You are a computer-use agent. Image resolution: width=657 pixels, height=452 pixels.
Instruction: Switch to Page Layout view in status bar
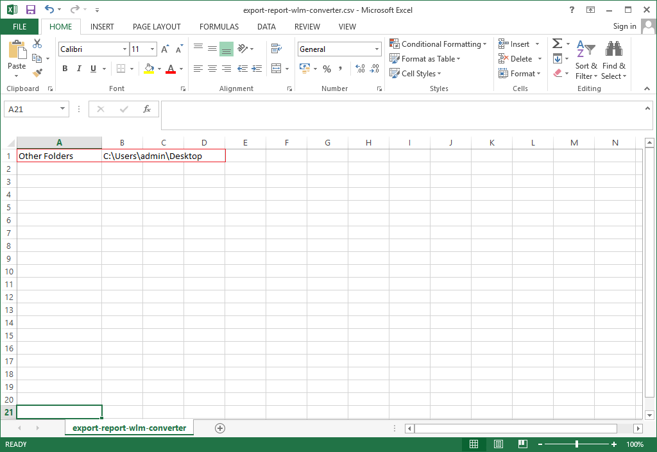tap(498, 444)
